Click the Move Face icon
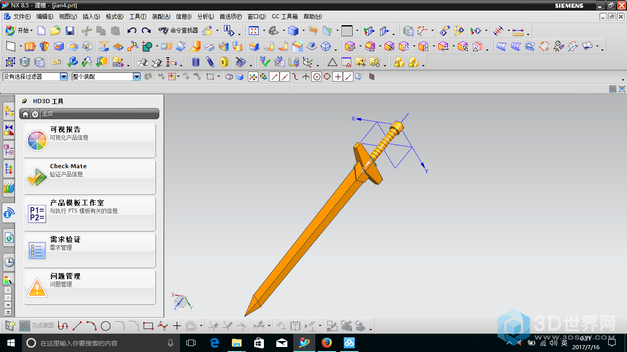 click(x=350, y=46)
